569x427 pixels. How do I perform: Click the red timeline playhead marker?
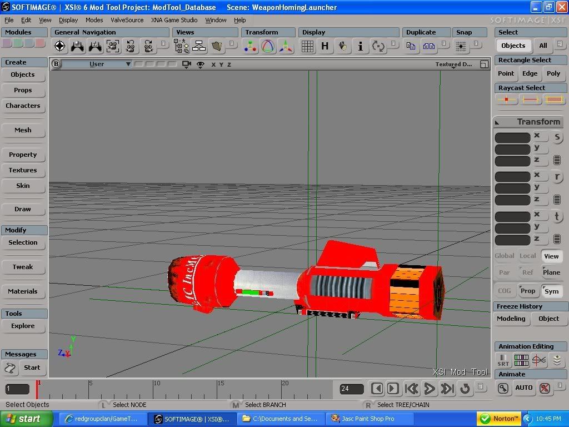pyautogui.click(x=37, y=389)
